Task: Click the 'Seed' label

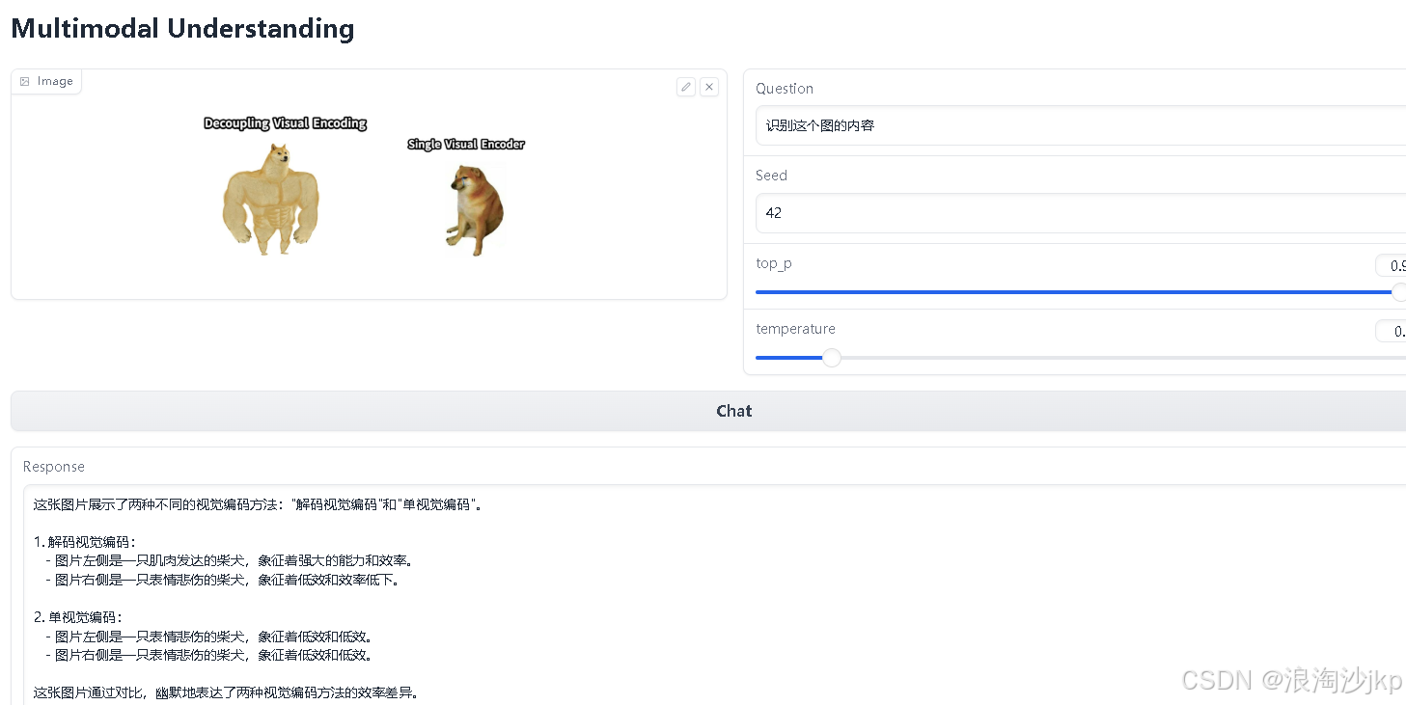Action: coord(771,176)
